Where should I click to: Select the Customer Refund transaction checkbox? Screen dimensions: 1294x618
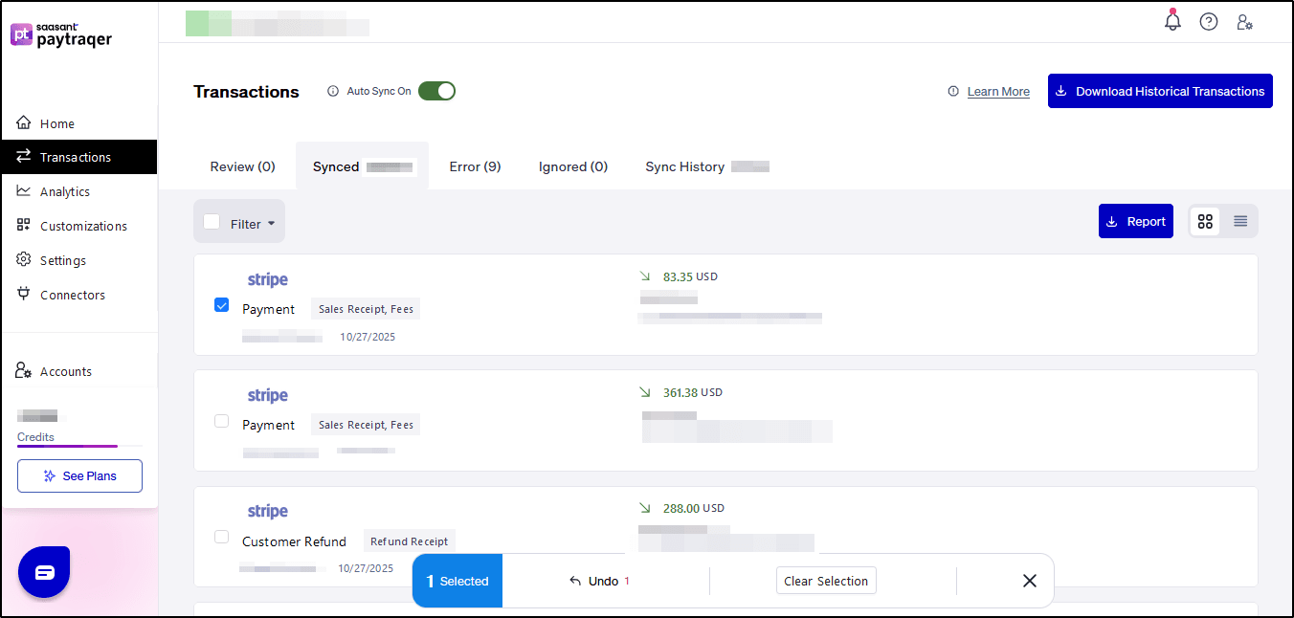(x=222, y=537)
